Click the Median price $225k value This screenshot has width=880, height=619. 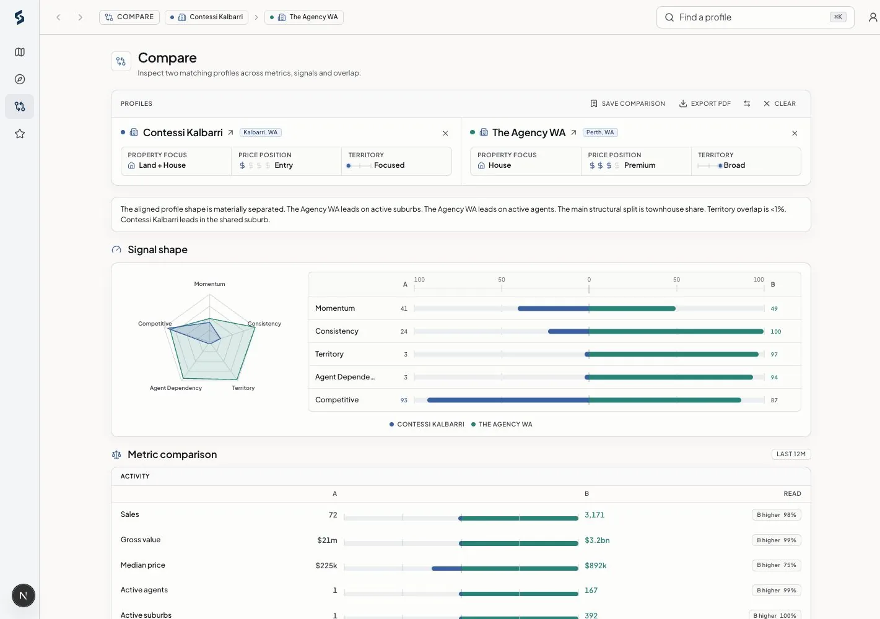pos(326,566)
